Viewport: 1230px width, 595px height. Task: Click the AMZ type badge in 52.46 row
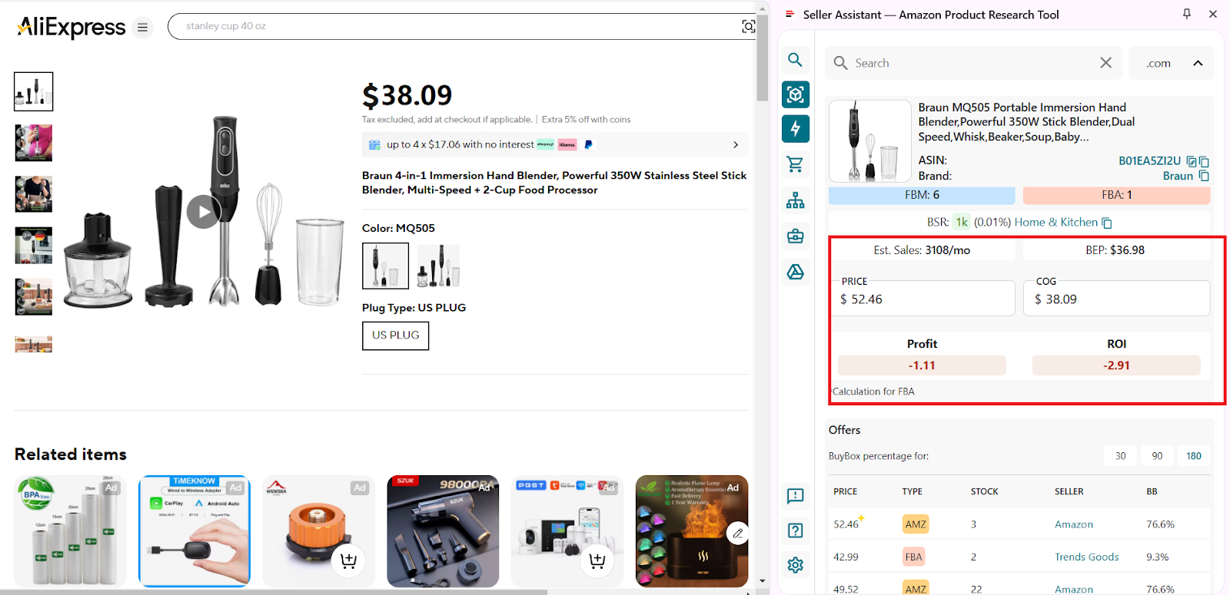click(x=915, y=524)
